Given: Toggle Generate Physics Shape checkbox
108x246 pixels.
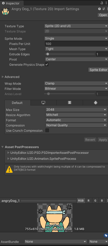Looking at the screenshot, I should [47, 64].
